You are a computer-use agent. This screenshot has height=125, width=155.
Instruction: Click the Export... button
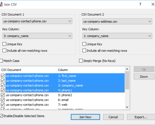[141, 117]
